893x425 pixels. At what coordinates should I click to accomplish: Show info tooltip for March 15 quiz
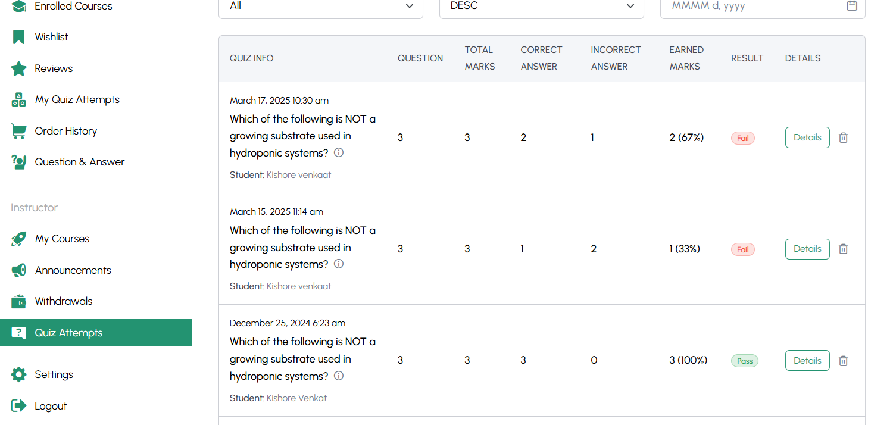[339, 264]
